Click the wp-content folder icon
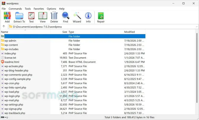199x120 pixels. coord(2,45)
